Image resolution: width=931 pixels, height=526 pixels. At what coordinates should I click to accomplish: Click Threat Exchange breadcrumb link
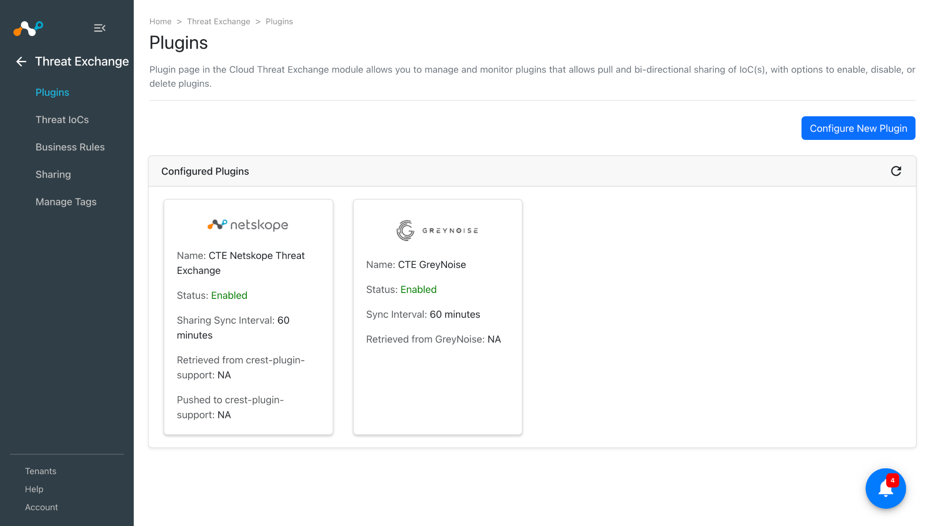(x=219, y=21)
